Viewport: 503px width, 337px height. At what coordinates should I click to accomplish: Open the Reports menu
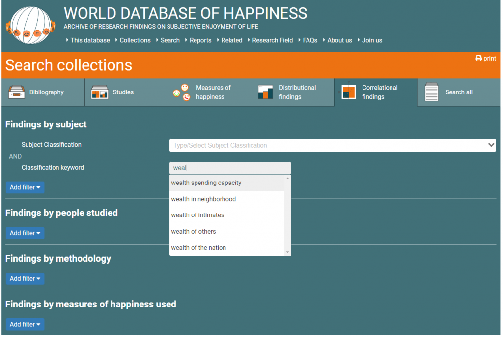pyautogui.click(x=200, y=40)
